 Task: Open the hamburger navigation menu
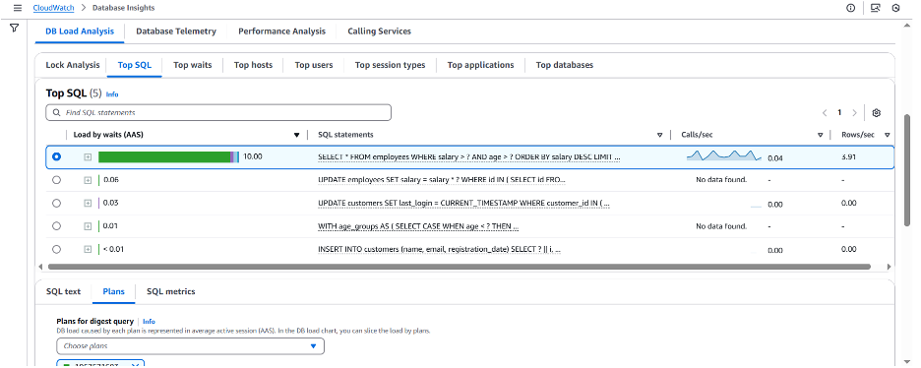pos(17,8)
